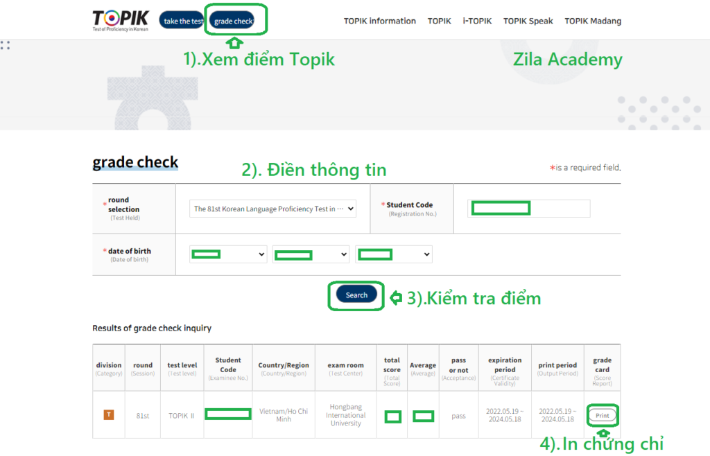
Task: Click the 'pass or not' column header
Action: [x=459, y=368]
